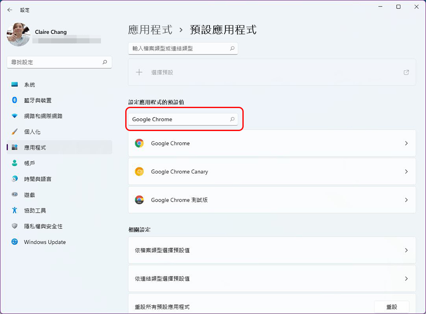The image size is (426, 314).
Task: Click the 系統 monitor icon
Action: (x=14, y=84)
